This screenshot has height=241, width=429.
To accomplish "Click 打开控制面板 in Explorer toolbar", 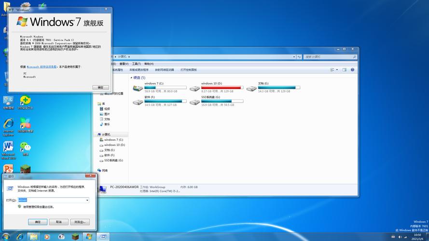I will (189, 70).
